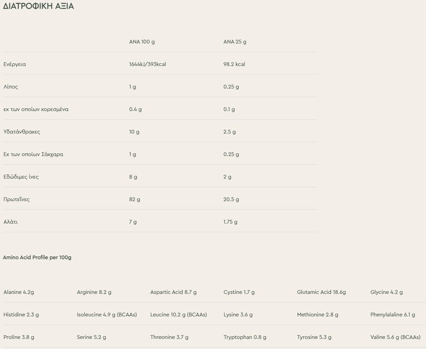Select the ΑΝΑ 25 g column header

(235, 42)
